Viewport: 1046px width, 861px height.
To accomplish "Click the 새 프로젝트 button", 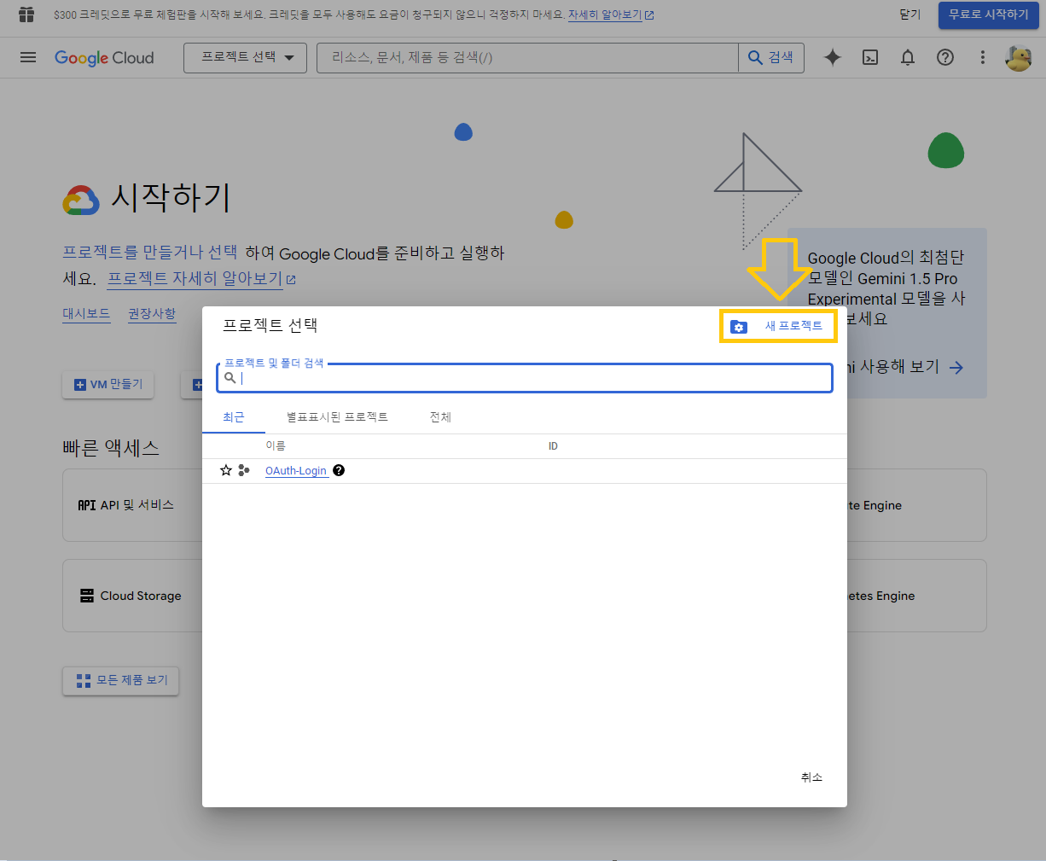I will pyautogui.click(x=778, y=326).
